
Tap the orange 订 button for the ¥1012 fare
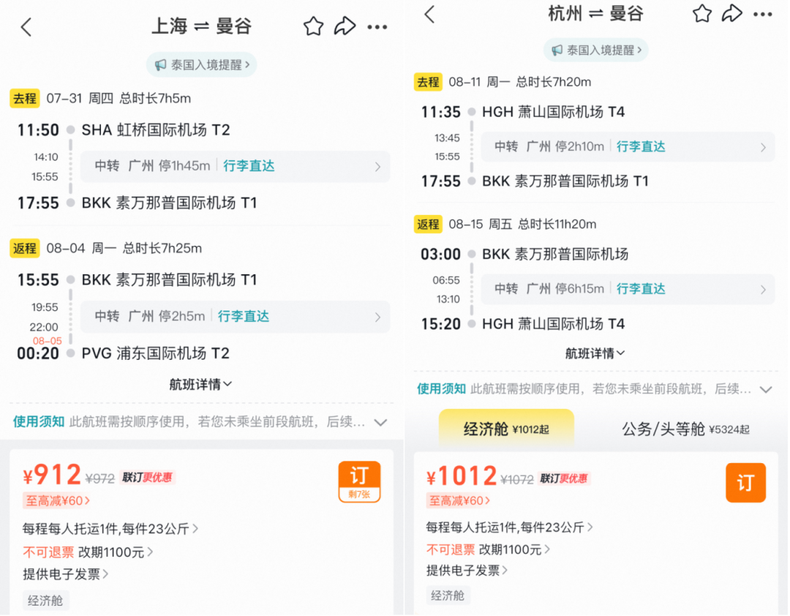click(745, 483)
